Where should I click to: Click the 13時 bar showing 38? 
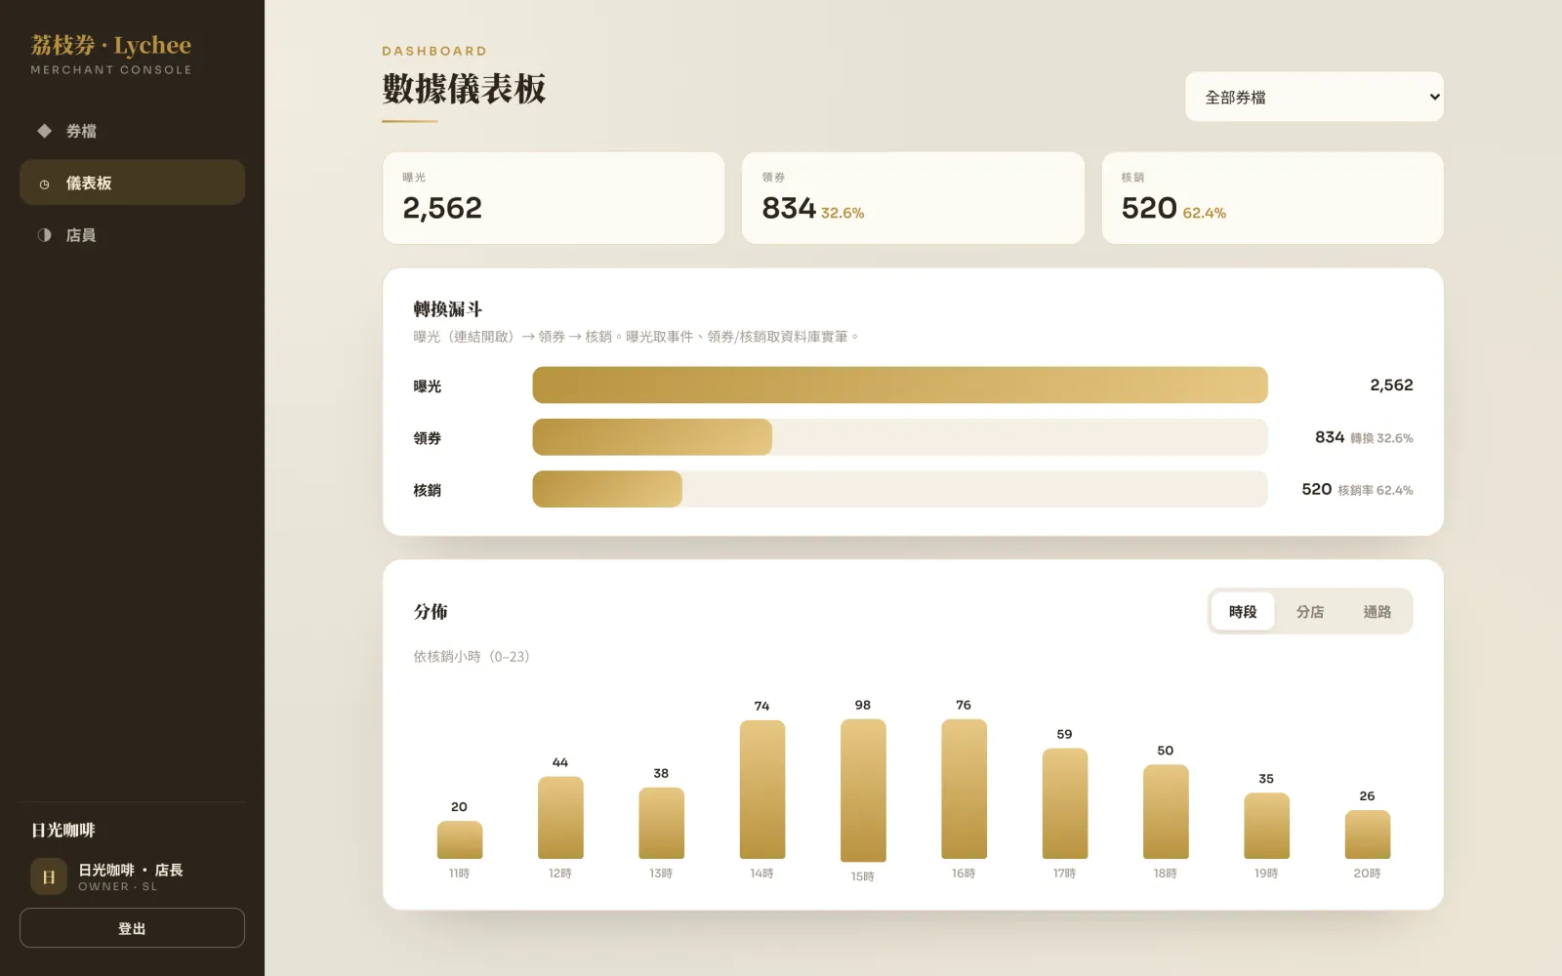click(x=661, y=824)
